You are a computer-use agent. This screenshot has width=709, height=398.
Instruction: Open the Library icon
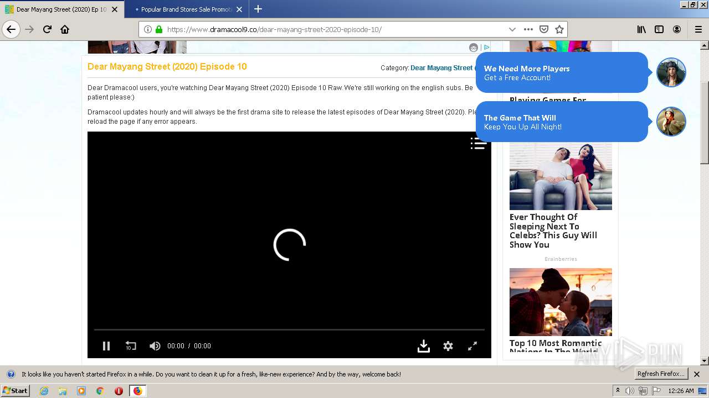pos(641,29)
